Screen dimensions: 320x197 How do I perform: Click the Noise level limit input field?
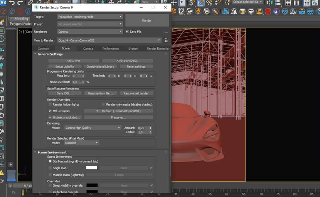[77, 82]
